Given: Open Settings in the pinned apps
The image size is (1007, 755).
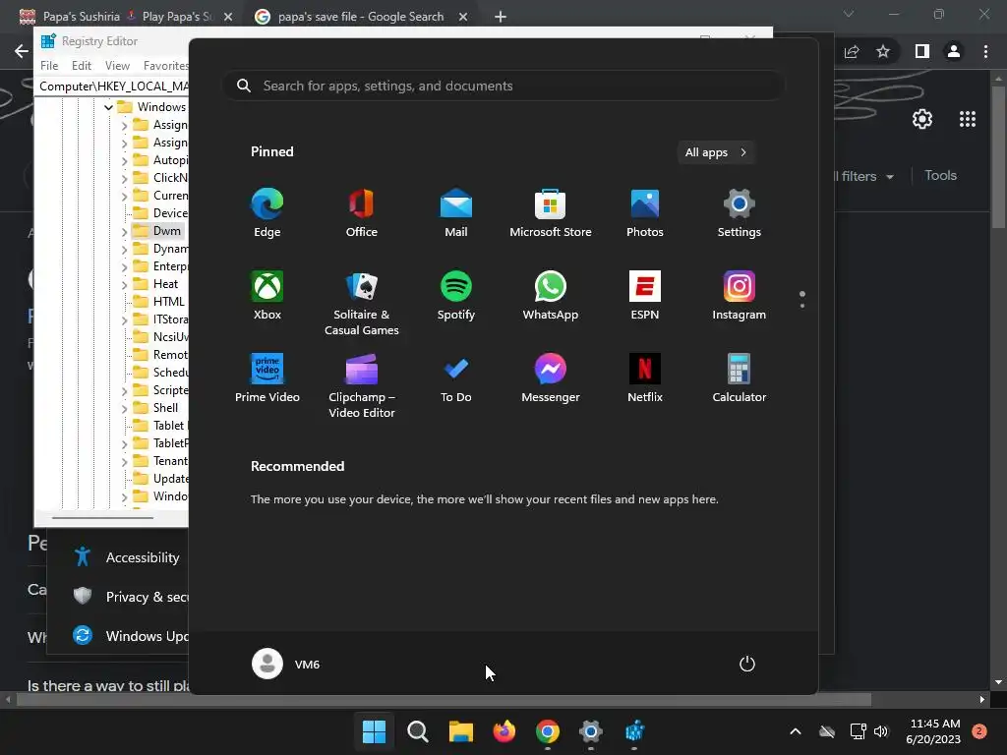Looking at the screenshot, I should [740, 213].
